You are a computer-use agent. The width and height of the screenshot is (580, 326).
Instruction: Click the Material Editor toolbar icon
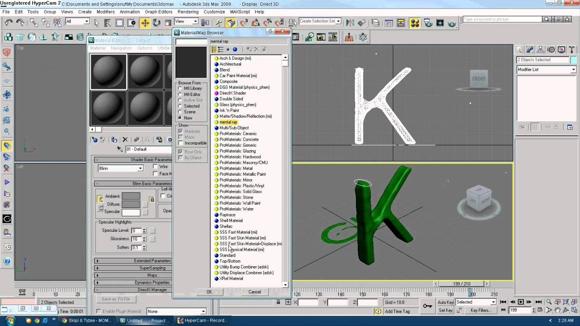pos(415,23)
